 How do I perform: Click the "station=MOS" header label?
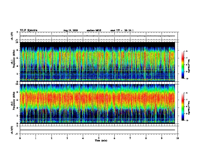pos(94,30)
